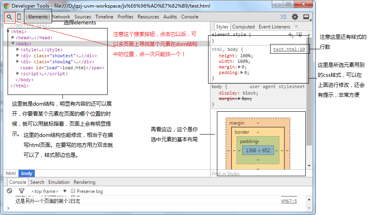Open the VM67:5 source link
Image resolution: width=375 pixels, height=215 pixels.
coord(289,201)
